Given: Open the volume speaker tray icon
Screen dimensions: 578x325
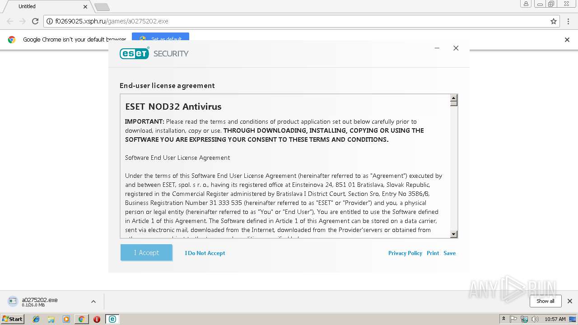Looking at the screenshot, I should (x=535, y=319).
